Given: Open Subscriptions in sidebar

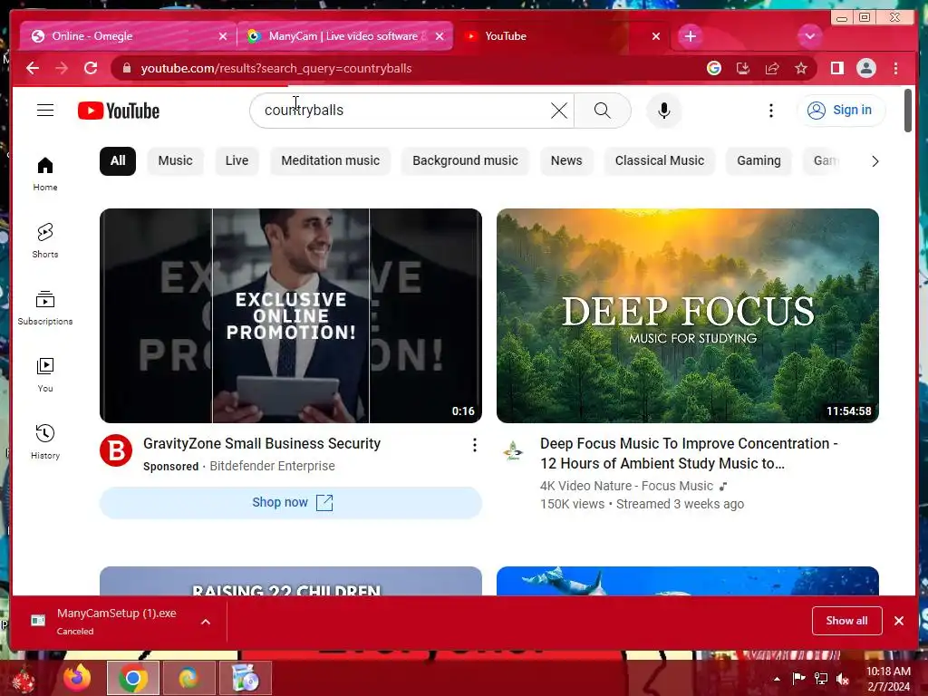Looking at the screenshot, I should (x=45, y=308).
